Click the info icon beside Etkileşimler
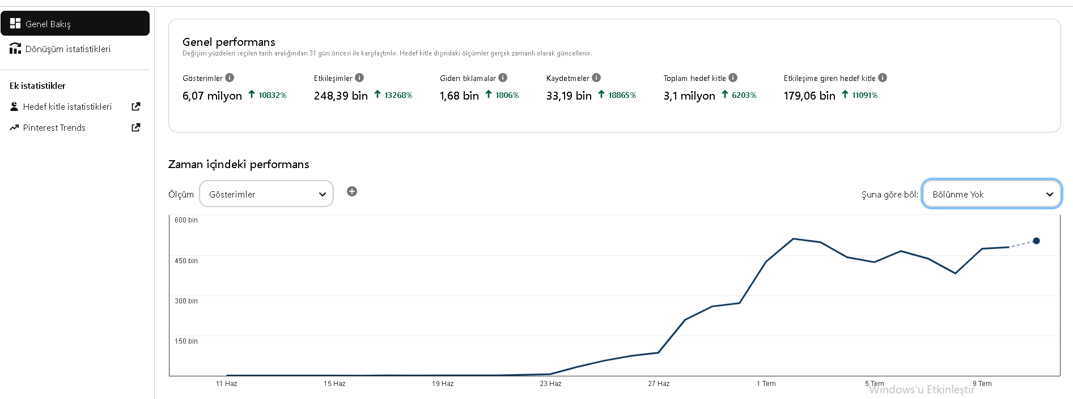 [359, 78]
